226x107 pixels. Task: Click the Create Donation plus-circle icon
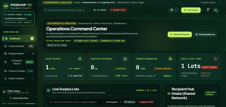pos(5,46)
